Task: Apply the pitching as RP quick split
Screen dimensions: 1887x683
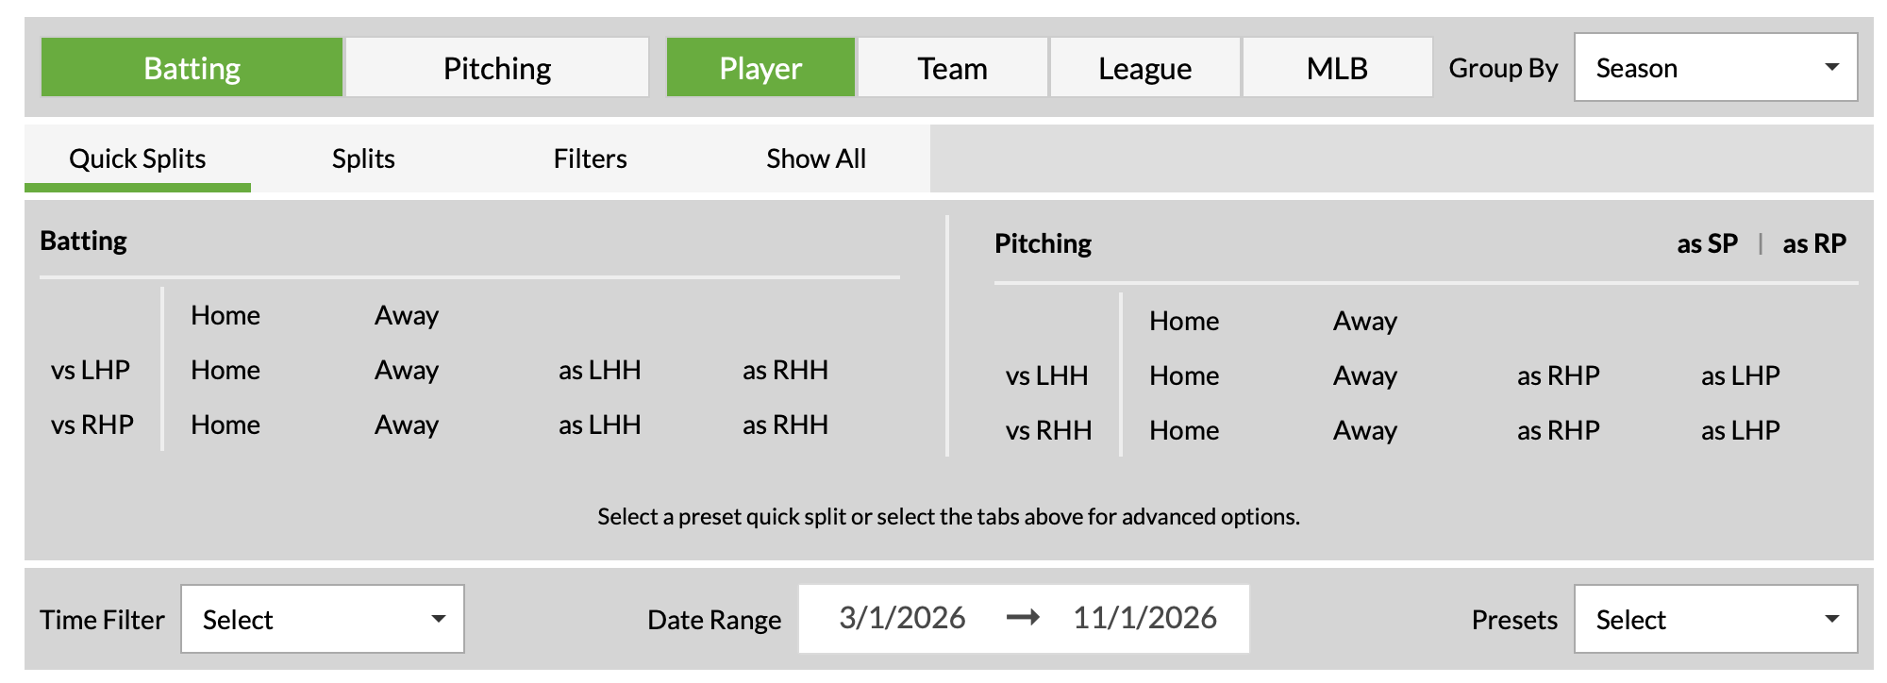Action: tap(1814, 243)
